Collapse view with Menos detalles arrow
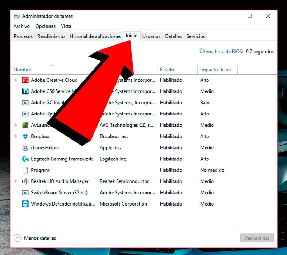The height and width of the screenshot is (255, 287). point(17,238)
